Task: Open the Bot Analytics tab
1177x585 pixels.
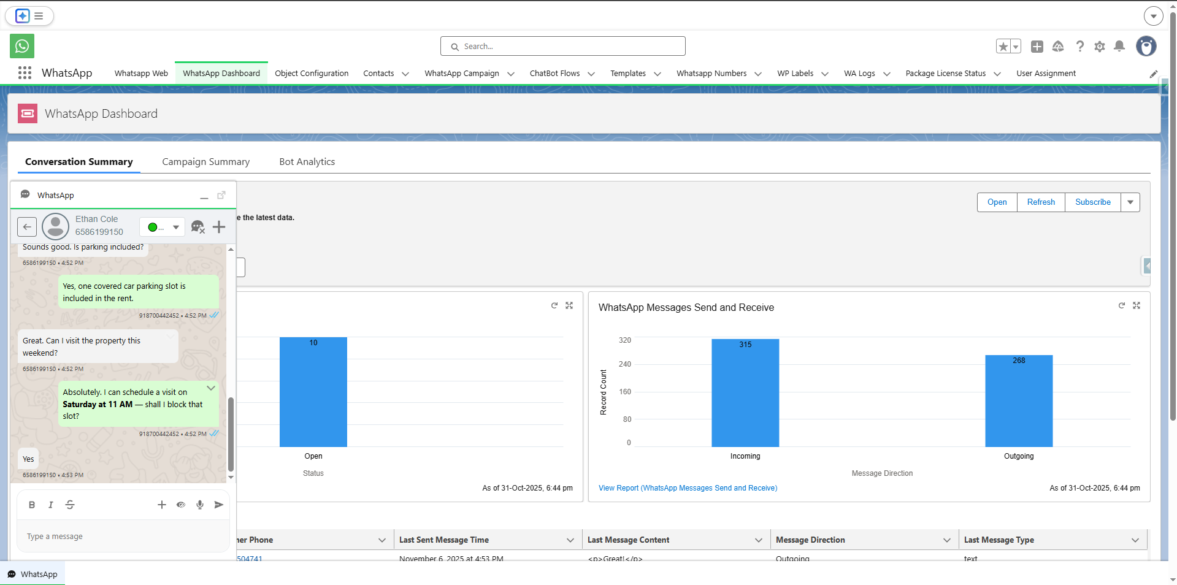Action: (x=307, y=162)
